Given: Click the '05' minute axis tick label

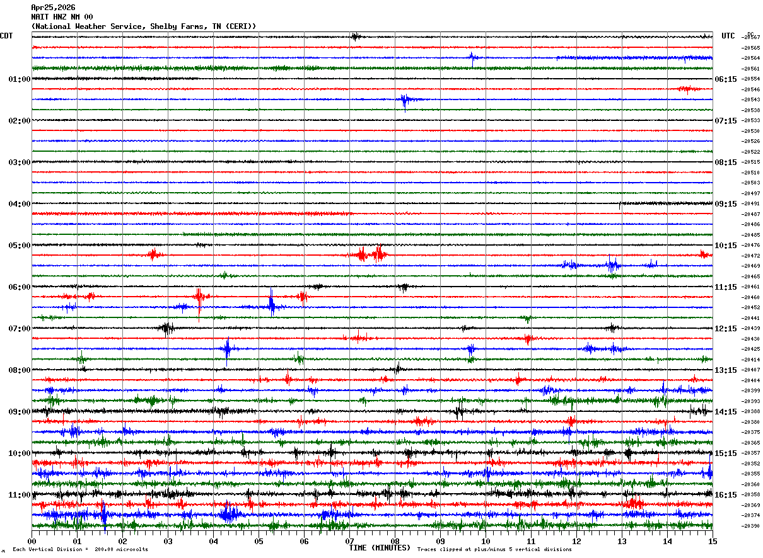Looking at the screenshot, I should [259, 541].
